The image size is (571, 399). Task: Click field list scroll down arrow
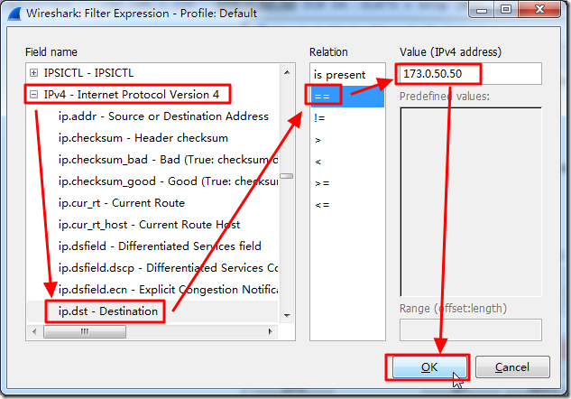click(x=287, y=316)
